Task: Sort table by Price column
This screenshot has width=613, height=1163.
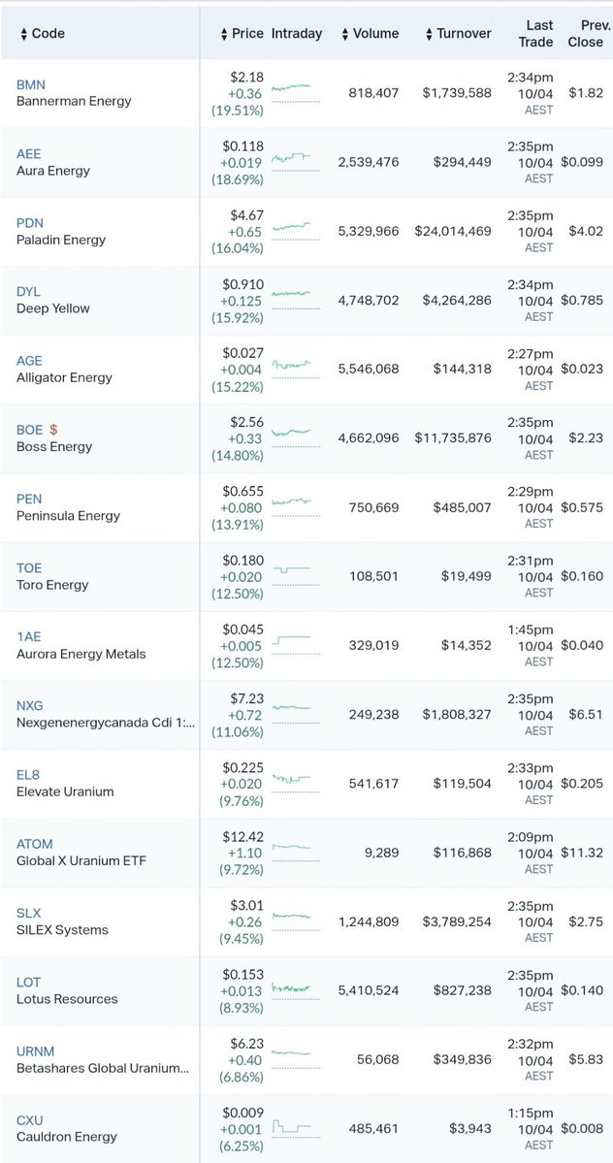Action: coord(242,33)
